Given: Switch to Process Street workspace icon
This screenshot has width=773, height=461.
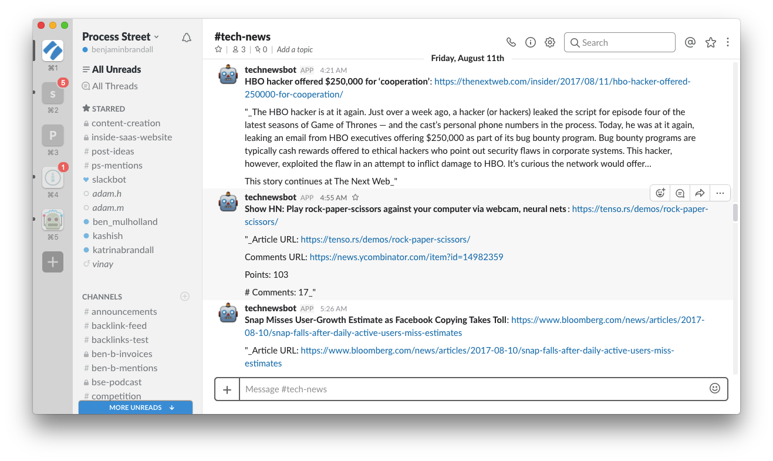Looking at the screenshot, I should (53, 51).
